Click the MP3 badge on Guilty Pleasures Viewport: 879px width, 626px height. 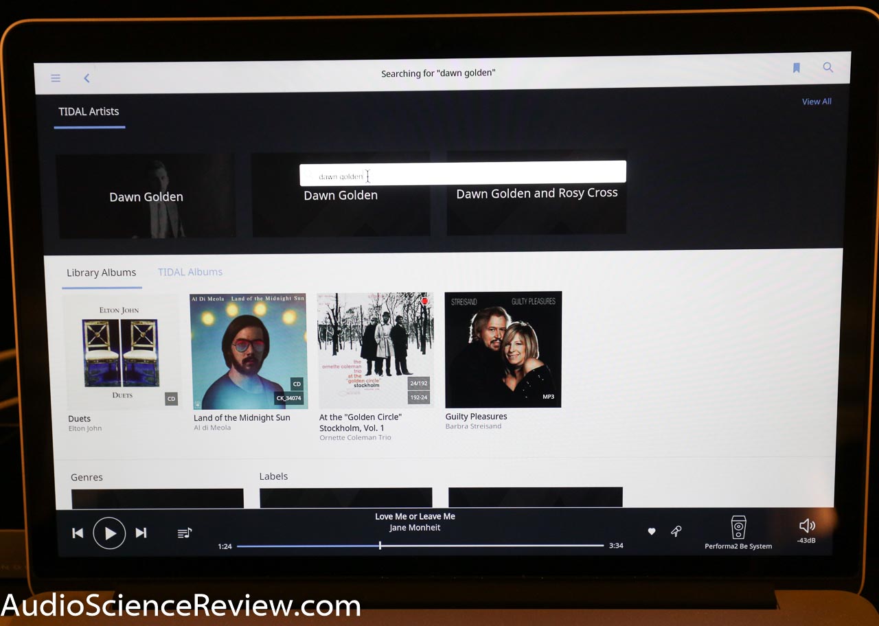pos(548,397)
